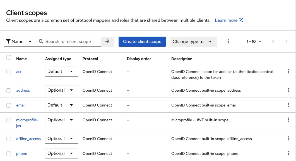
Task: Open the kebab menu for acr scope
Action: 289,71
